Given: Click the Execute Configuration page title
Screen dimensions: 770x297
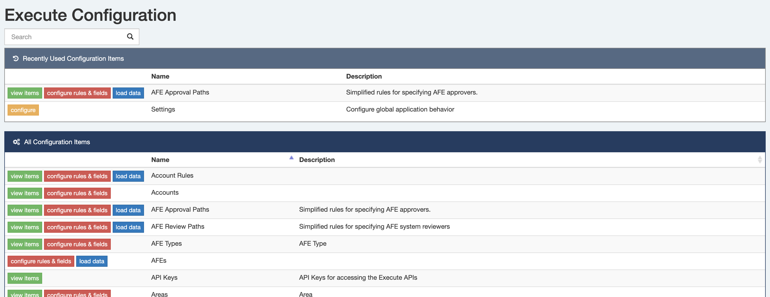Looking at the screenshot, I should (x=91, y=15).
